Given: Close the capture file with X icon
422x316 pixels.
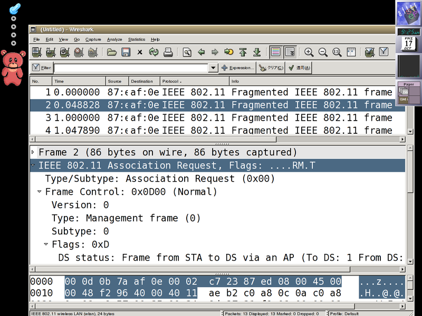Looking at the screenshot, I should pyautogui.click(x=140, y=52).
